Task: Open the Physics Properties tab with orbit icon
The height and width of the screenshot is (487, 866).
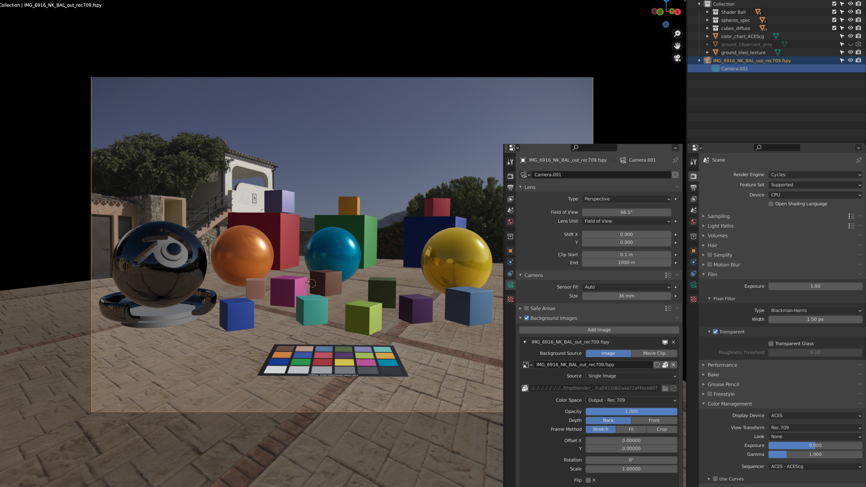Action: [x=510, y=262]
